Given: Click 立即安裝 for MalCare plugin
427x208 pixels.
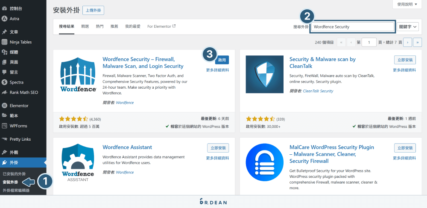Looking at the screenshot, I should (x=405, y=148).
